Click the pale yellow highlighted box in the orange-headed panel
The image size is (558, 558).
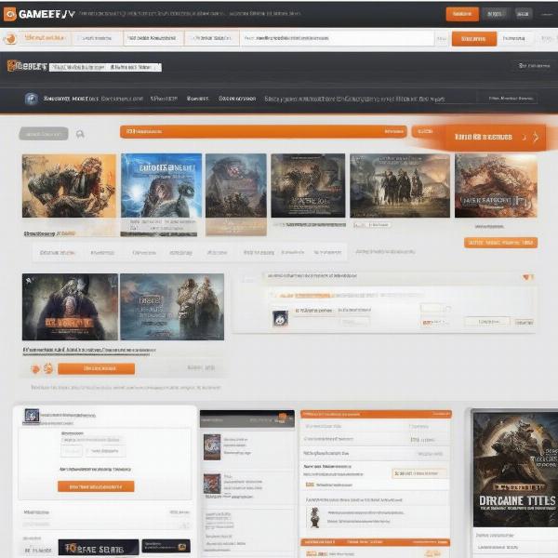[419, 473]
